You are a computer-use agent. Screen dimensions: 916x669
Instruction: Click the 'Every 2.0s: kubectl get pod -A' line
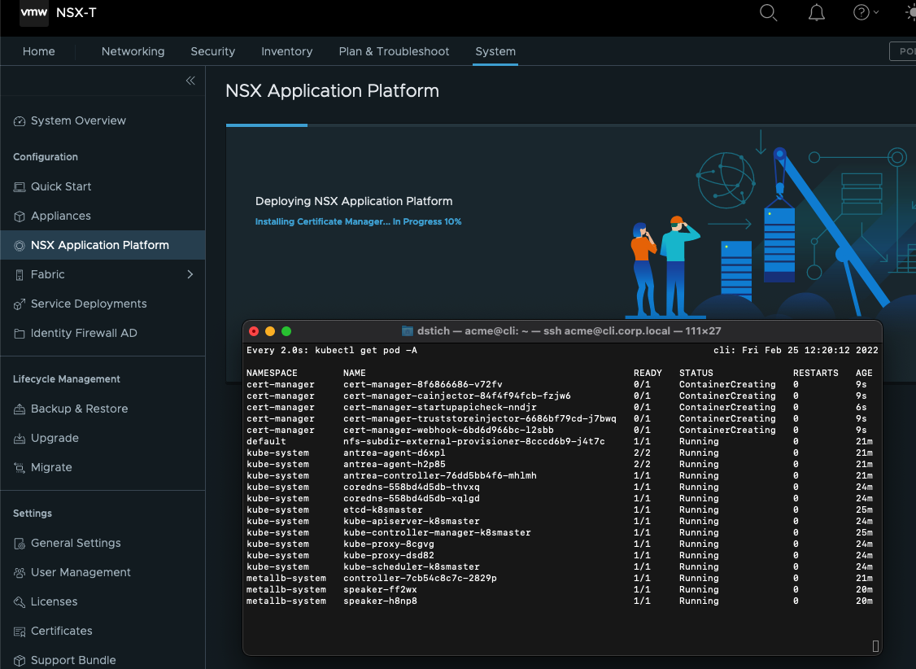click(331, 350)
